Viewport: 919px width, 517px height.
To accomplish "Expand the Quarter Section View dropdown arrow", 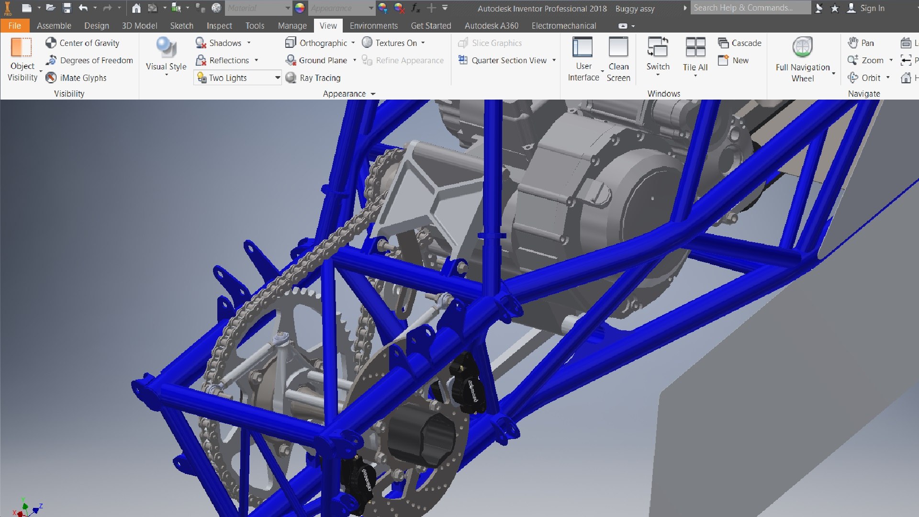I will coord(554,60).
